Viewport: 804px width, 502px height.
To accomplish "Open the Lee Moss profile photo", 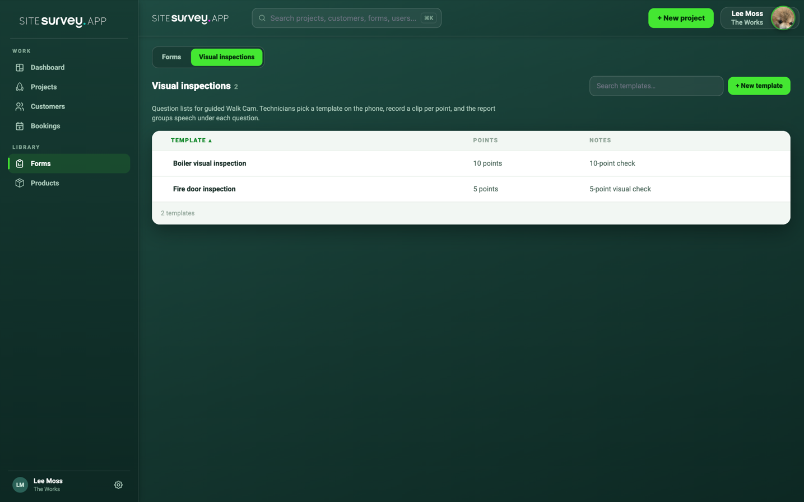I will point(783,18).
